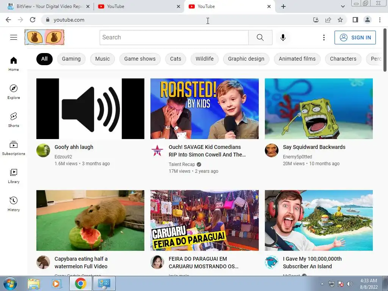This screenshot has width=388, height=291.
Task: Go to Home in sidebar
Action: (x=14, y=64)
